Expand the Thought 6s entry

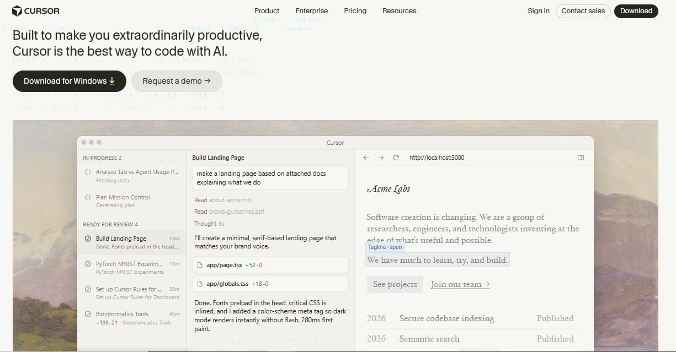pos(209,224)
